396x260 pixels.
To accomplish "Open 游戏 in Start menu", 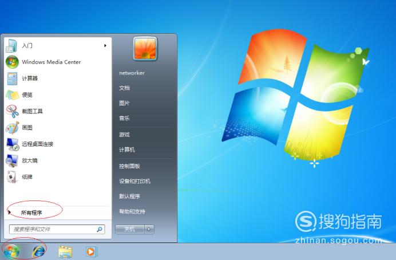I will coord(124,135).
